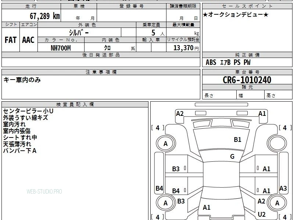Click the U2 dent mark on the diagram

[262, 214]
